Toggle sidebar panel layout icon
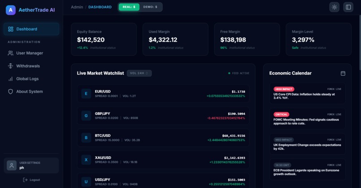This screenshot has height=188, width=361. [348, 7]
